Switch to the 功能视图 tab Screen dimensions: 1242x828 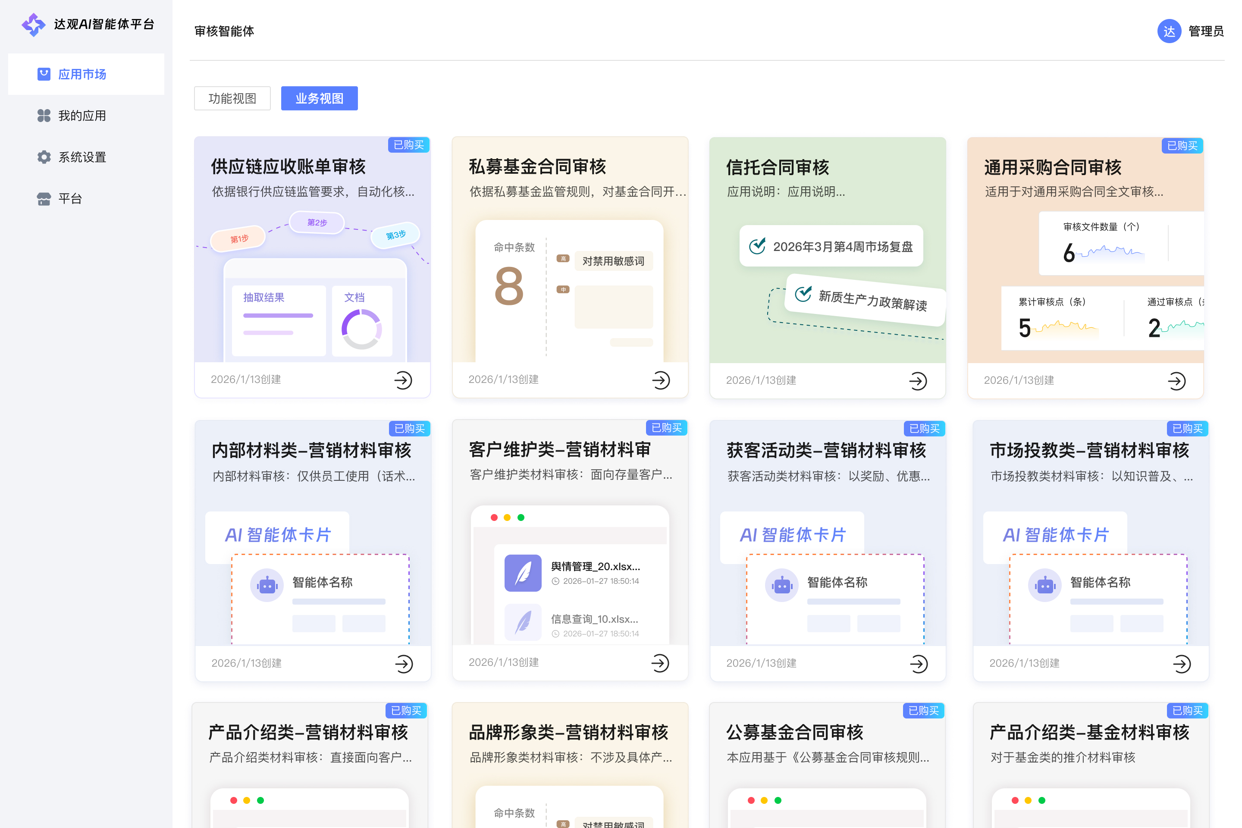(x=232, y=98)
